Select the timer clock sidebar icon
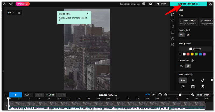Screen dimensions: 215x112 click(x=173, y=39)
